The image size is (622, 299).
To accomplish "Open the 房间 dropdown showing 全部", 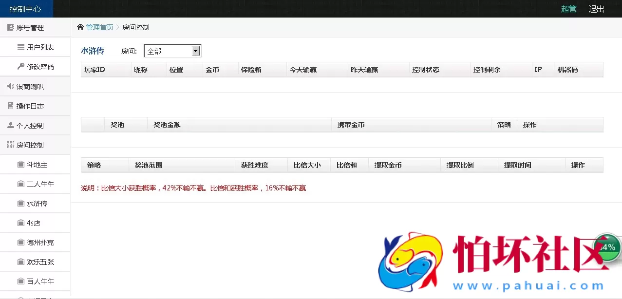I will click(x=172, y=50).
